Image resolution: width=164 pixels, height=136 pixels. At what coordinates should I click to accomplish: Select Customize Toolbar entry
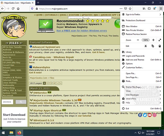tap(142, 67)
